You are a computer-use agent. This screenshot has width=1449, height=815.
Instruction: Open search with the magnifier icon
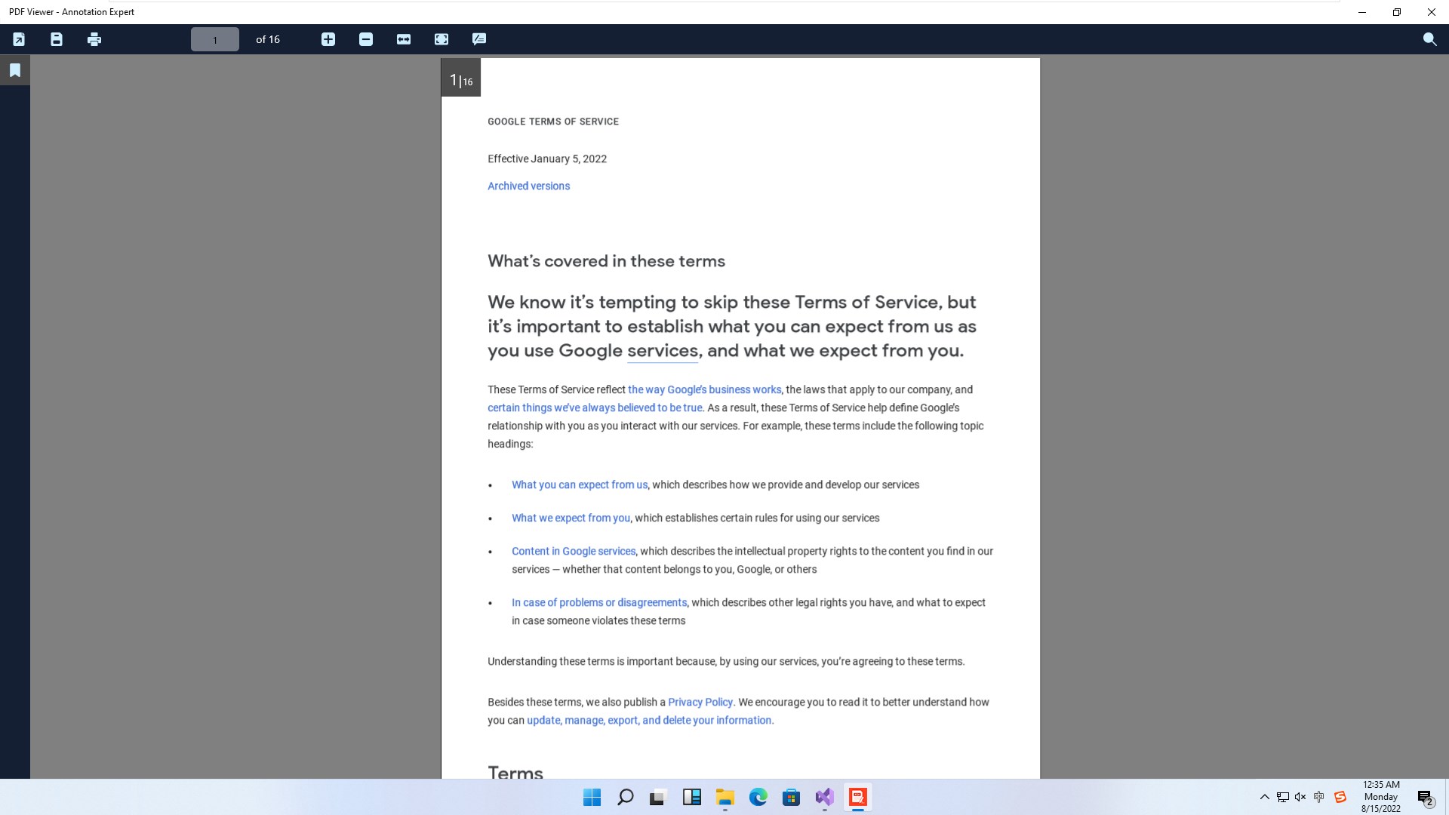[x=1429, y=39]
